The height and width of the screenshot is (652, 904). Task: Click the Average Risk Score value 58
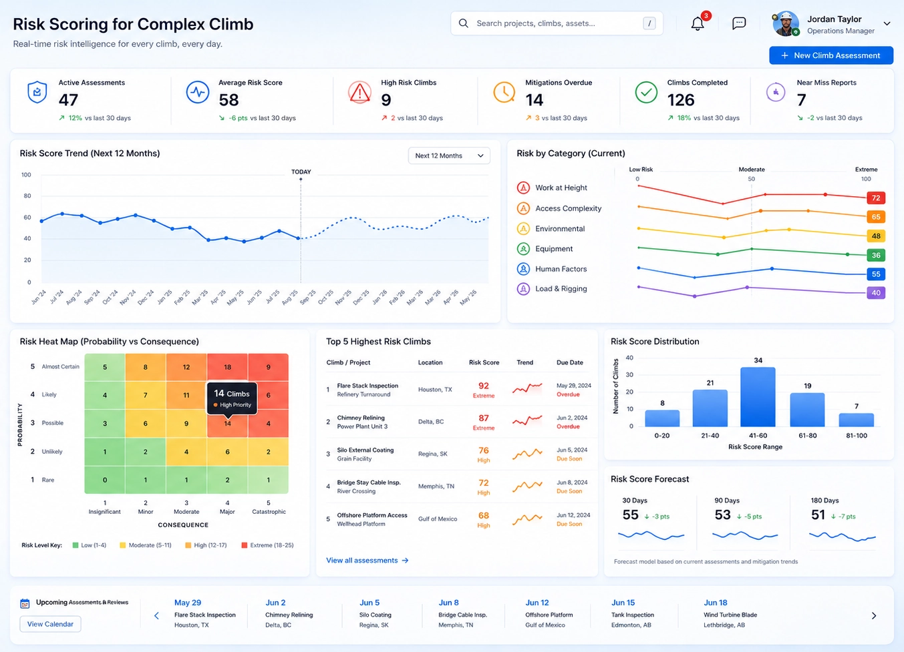[x=229, y=100]
